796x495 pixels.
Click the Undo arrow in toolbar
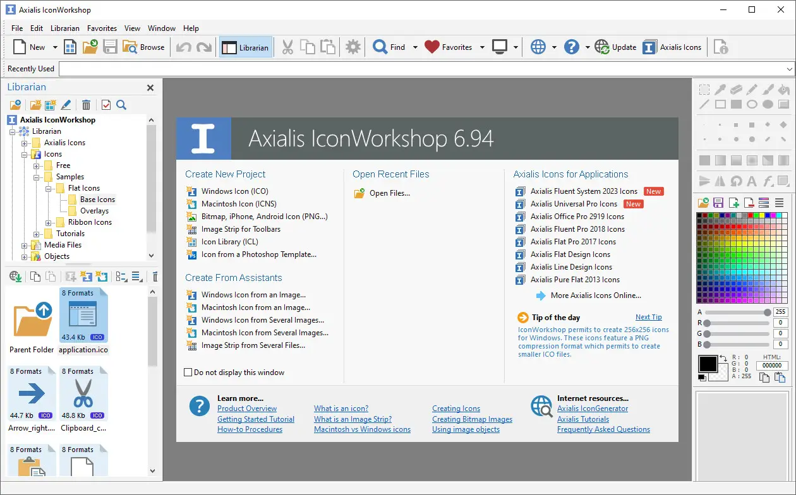point(183,47)
